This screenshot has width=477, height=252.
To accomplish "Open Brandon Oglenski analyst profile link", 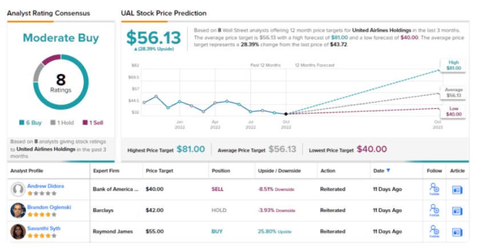I will click(x=50, y=206).
